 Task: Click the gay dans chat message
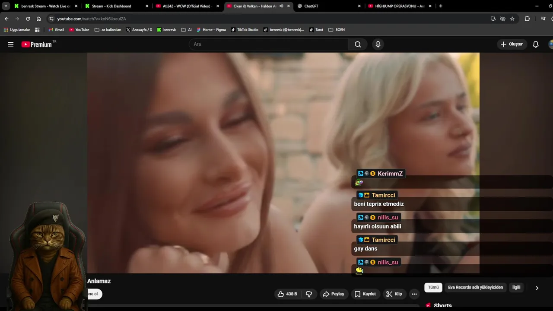click(x=365, y=248)
